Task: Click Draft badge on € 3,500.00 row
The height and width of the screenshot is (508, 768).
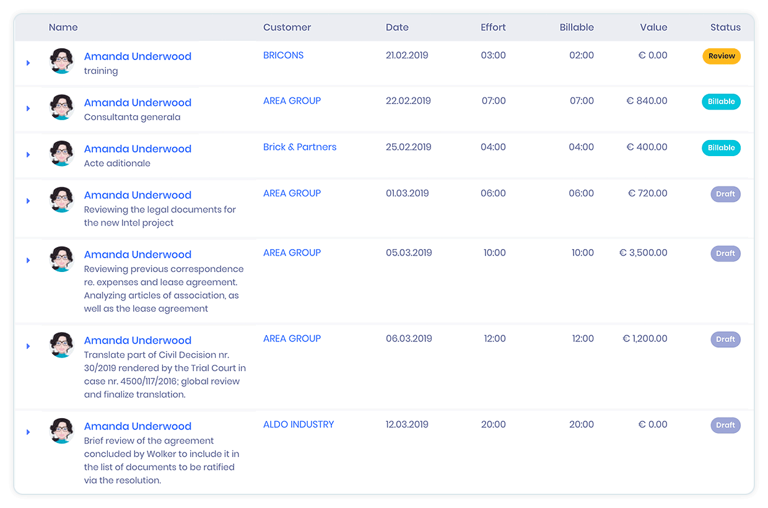Action: [725, 253]
